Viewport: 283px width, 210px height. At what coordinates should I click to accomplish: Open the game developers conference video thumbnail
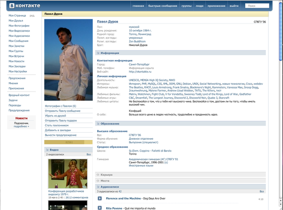[x=67, y=174]
